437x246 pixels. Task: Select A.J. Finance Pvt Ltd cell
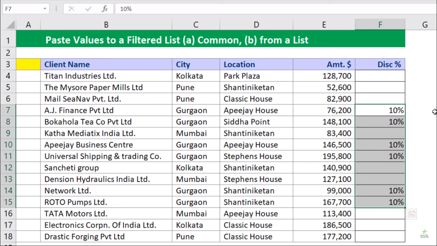tap(106, 111)
